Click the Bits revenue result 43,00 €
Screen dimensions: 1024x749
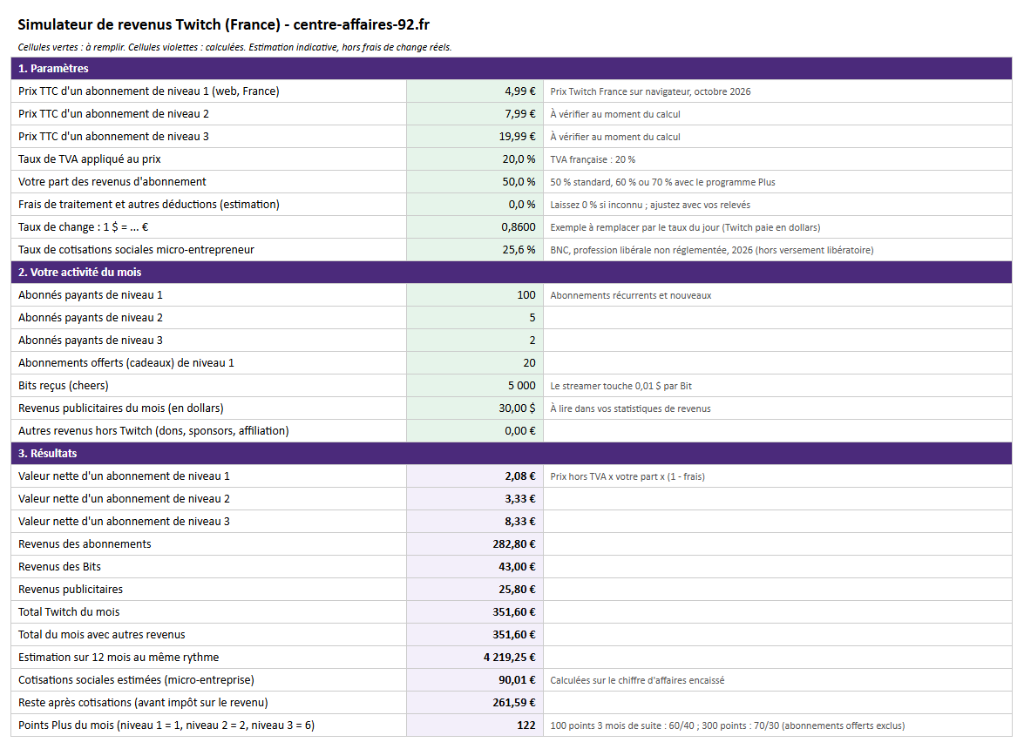click(475, 566)
